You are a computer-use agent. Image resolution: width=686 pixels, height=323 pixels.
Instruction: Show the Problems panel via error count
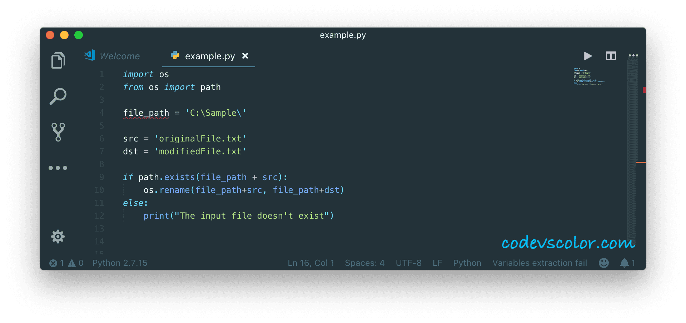[56, 263]
